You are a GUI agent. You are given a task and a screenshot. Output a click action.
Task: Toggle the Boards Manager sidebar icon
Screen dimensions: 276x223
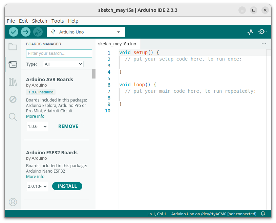pos(13,64)
